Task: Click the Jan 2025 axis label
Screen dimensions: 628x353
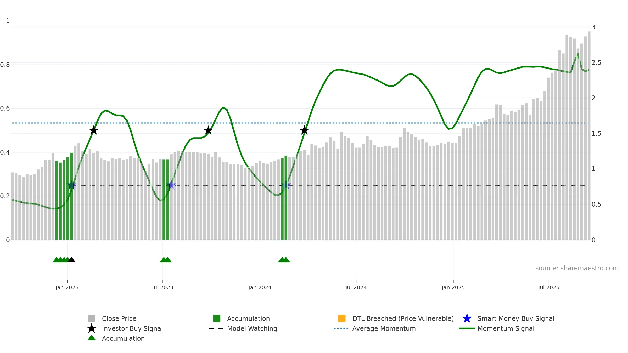Action: pyautogui.click(x=453, y=288)
